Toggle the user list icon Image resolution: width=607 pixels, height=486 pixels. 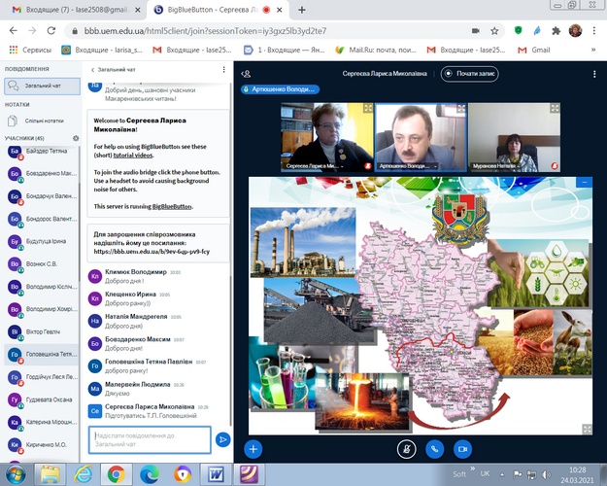click(247, 73)
